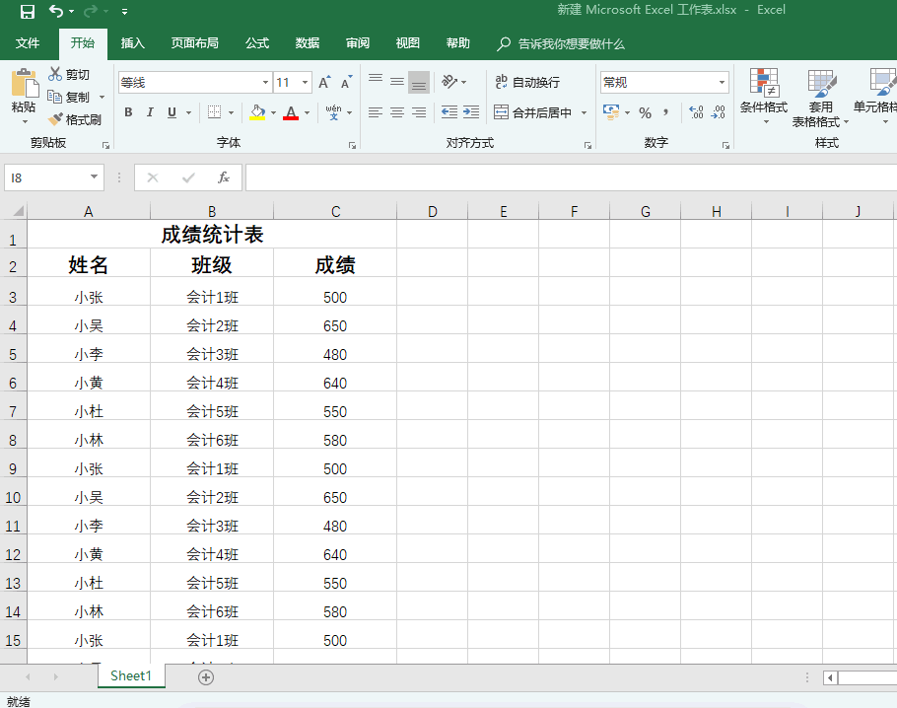Click the align right icon
The image size is (897, 708).
click(x=419, y=112)
